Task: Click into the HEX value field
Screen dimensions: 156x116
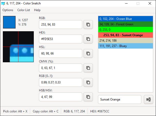Action: (60, 39)
